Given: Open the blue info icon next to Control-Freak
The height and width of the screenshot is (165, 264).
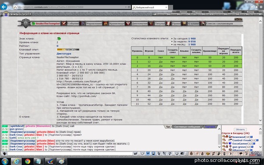Looking at the screenshot, I should coord(257,140).
